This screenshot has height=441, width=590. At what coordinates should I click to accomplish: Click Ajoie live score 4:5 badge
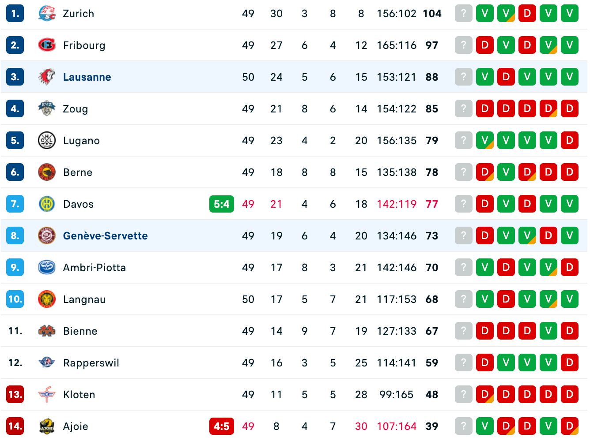click(x=221, y=426)
